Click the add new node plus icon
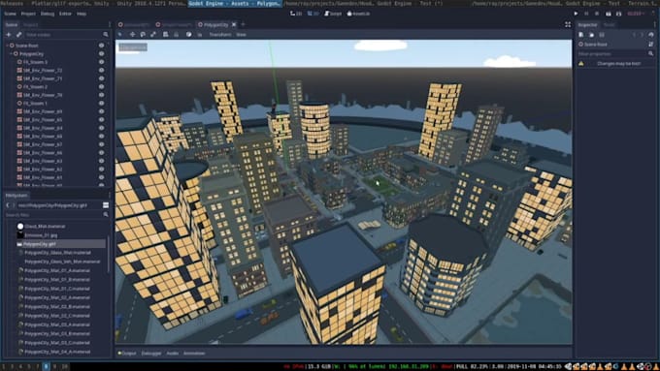The width and height of the screenshot is (660, 371). pyautogui.click(x=9, y=35)
